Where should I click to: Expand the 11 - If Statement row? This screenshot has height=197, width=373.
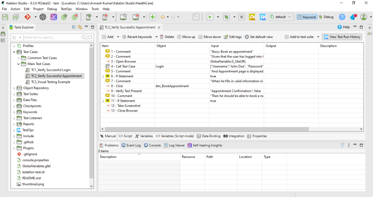(103, 101)
